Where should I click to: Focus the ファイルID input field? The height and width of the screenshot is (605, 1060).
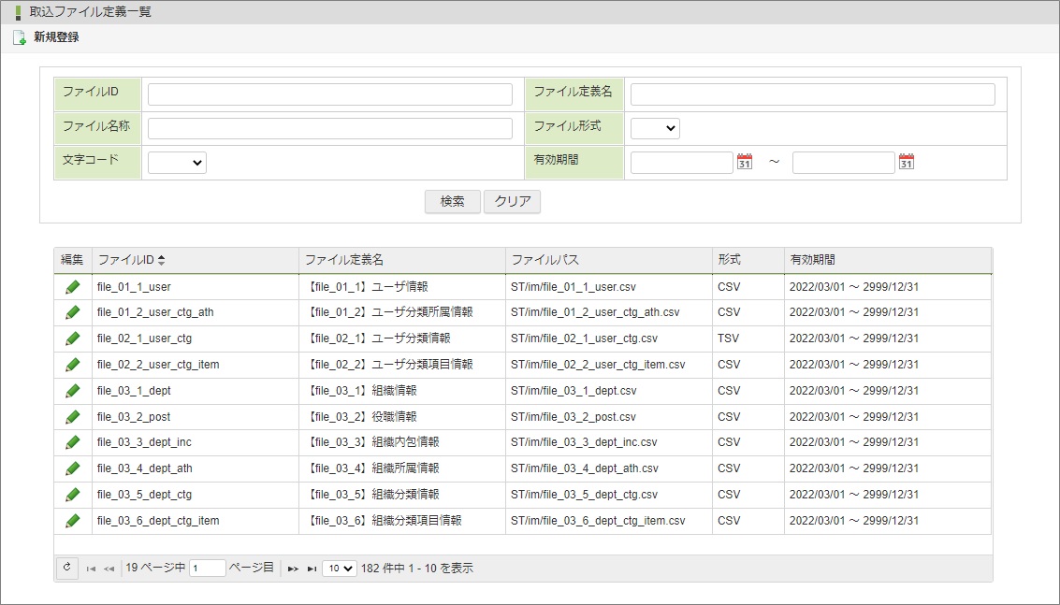(x=329, y=94)
